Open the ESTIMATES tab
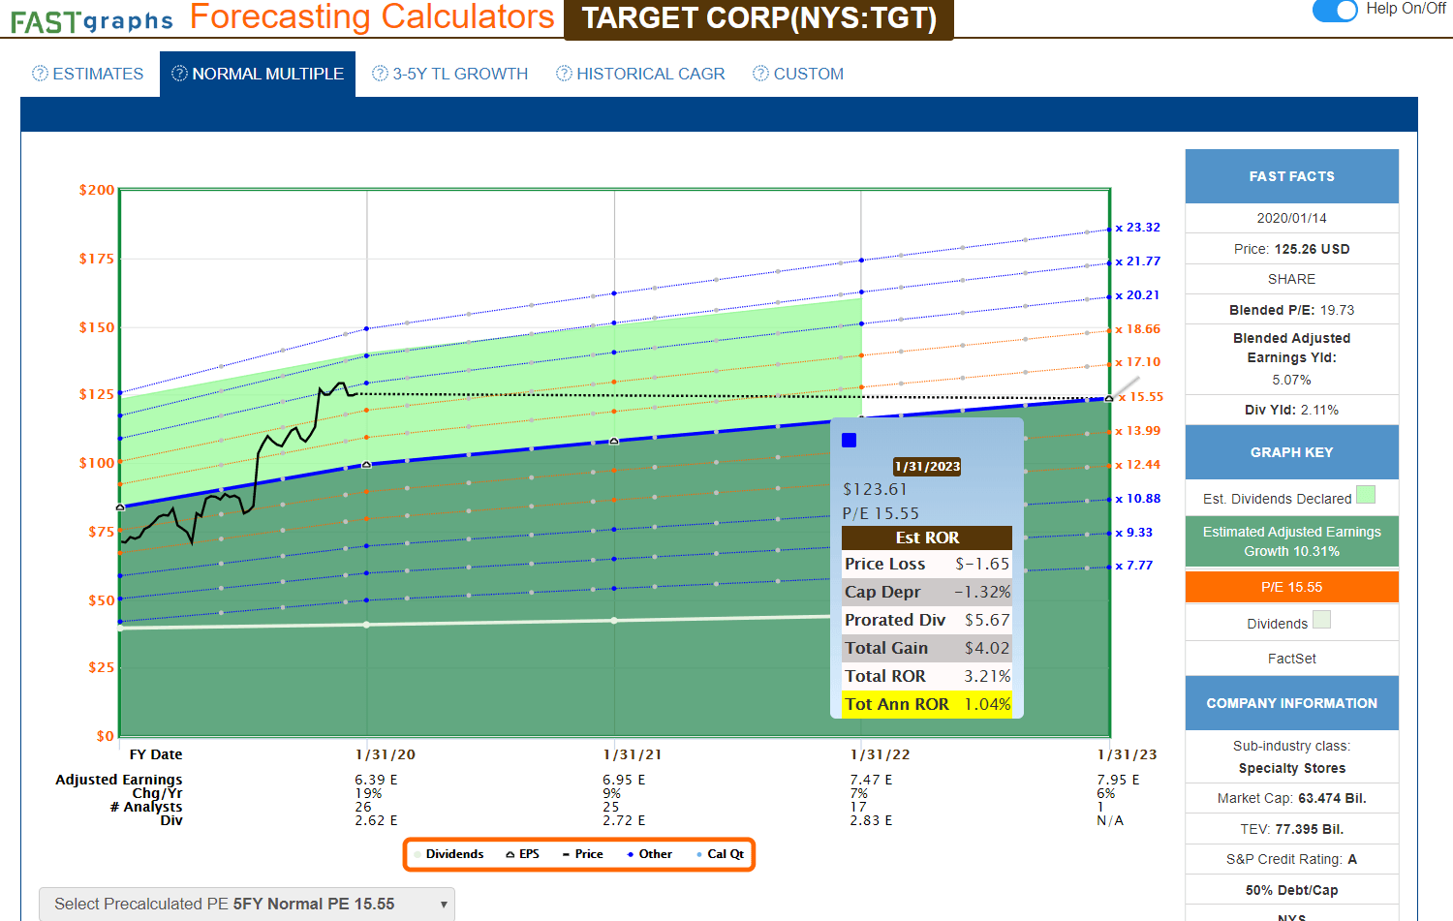 pyautogui.click(x=98, y=74)
